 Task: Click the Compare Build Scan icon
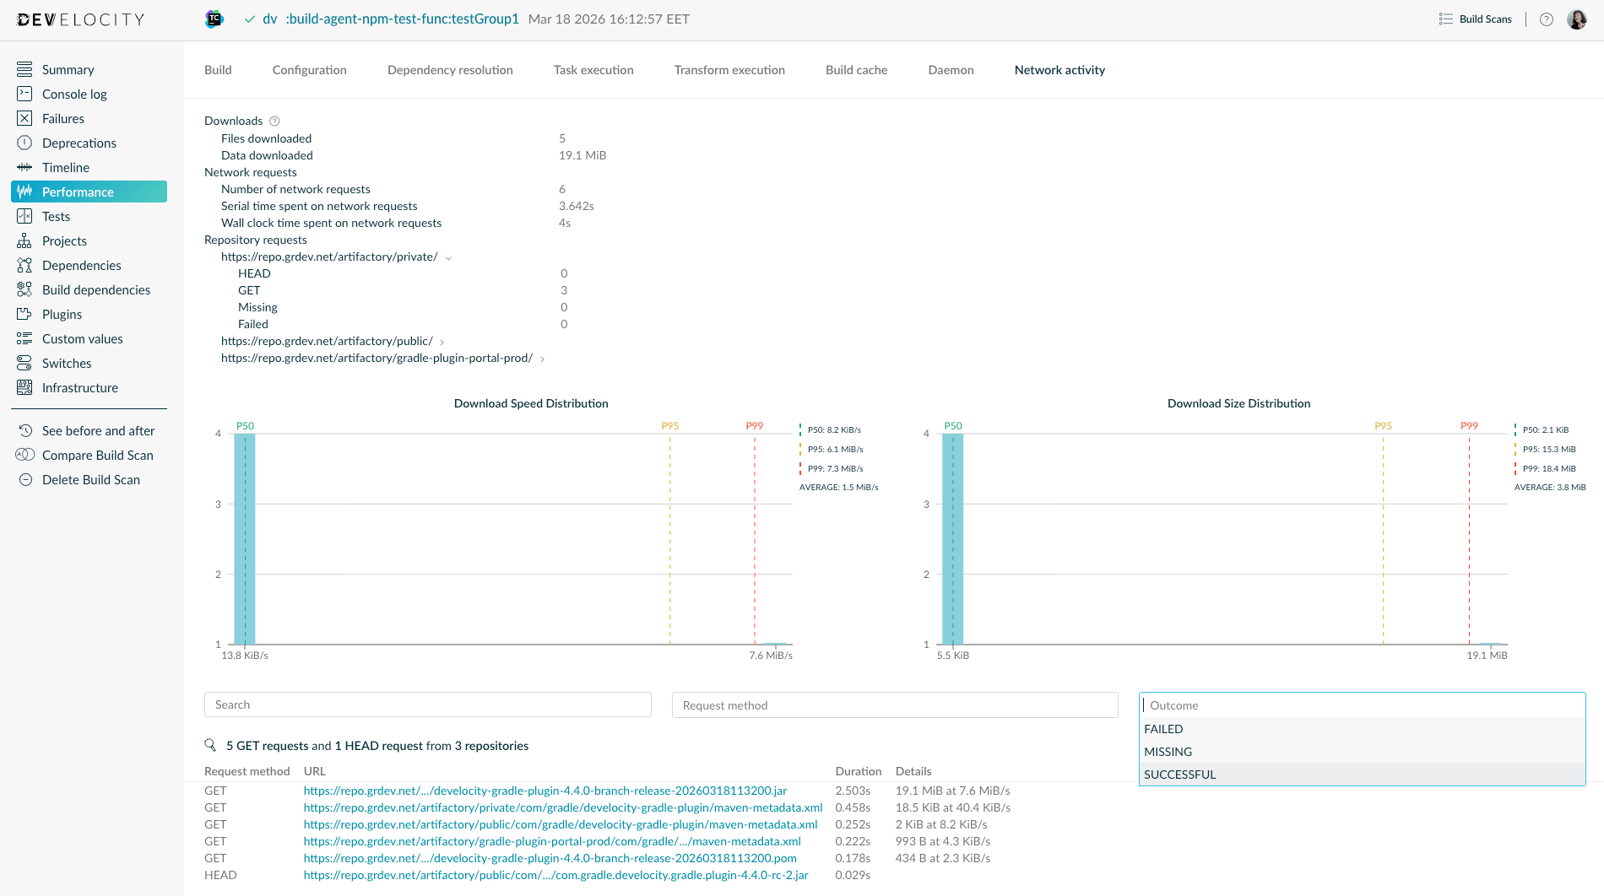25,455
